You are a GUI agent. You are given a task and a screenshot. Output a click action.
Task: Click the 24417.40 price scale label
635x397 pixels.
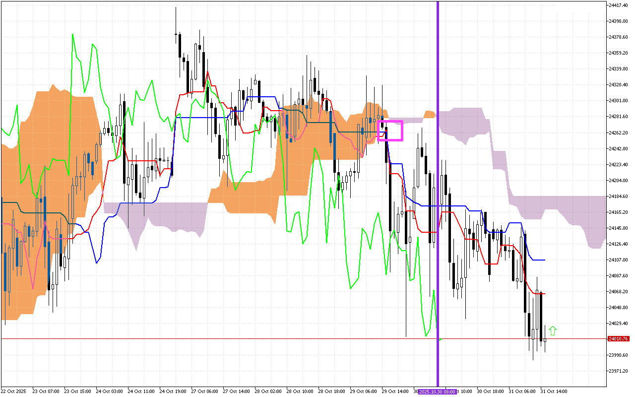point(618,5)
